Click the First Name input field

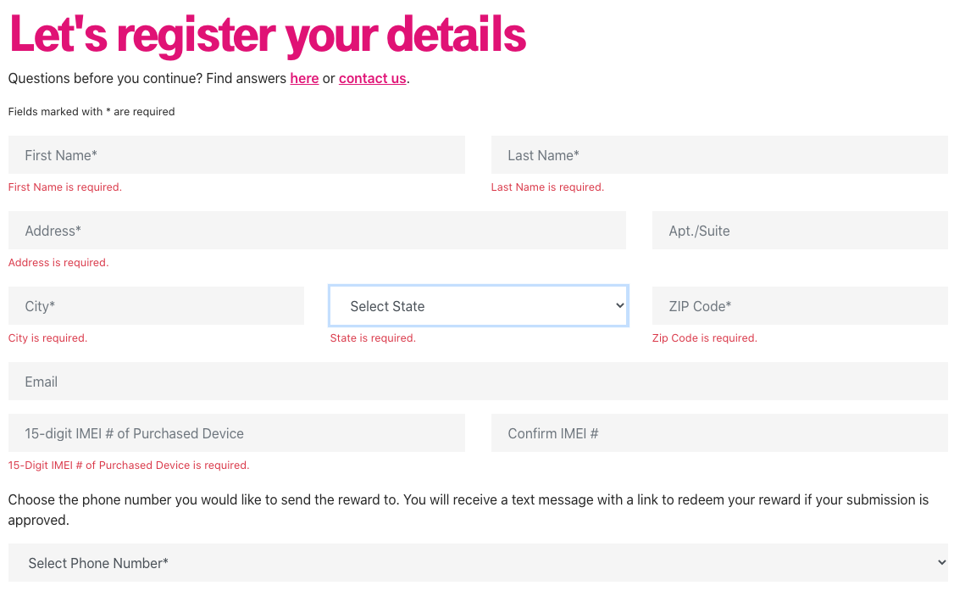click(236, 155)
